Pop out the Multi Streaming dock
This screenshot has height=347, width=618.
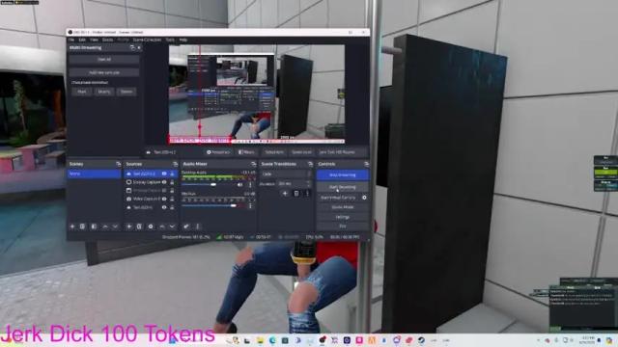[132, 47]
